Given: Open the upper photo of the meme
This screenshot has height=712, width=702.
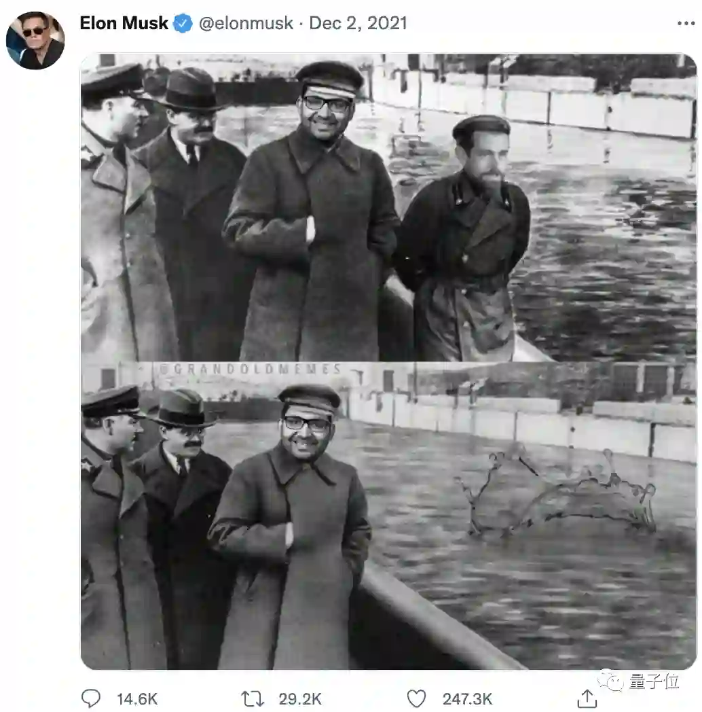Looking at the screenshot, I should pyautogui.click(x=388, y=207).
